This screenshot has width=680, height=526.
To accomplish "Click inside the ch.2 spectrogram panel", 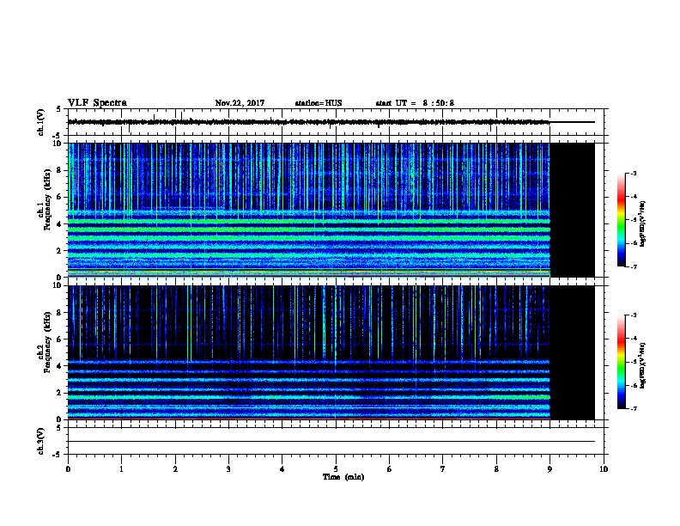I will (x=309, y=352).
